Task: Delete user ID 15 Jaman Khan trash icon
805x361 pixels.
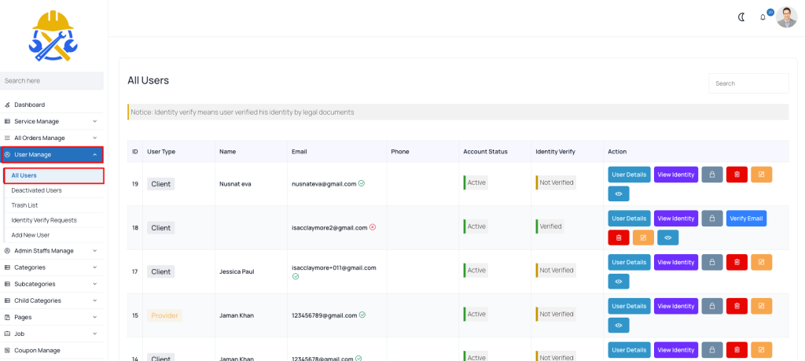Action: (737, 306)
